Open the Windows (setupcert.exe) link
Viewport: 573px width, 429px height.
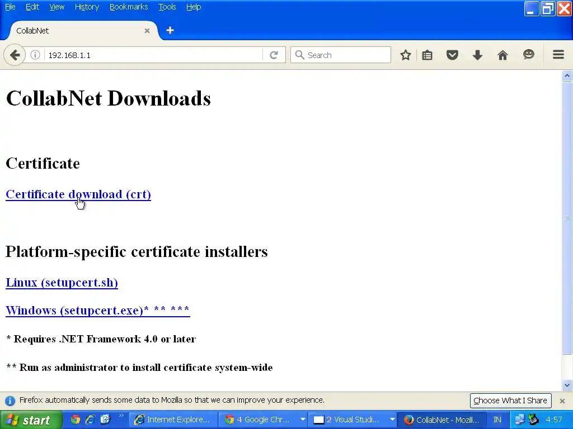click(x=98, y=311)
